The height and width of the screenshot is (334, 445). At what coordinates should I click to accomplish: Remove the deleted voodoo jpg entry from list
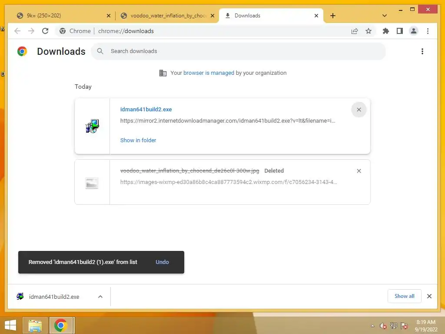[x=359, y=171]
